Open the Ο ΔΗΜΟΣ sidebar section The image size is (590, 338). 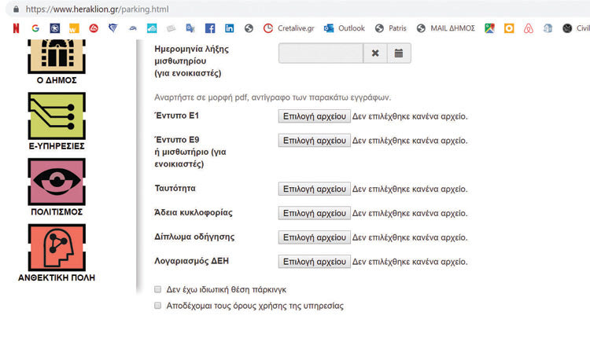pyautogui.click(x=57, y=62)
